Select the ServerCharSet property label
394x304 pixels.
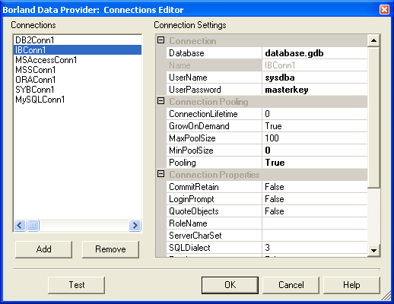[x=214, y=236]
